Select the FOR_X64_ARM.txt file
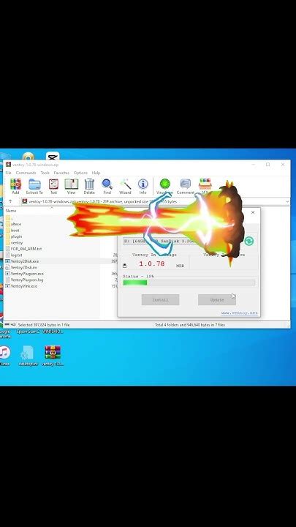296x527 pixels. click(23, 249)
